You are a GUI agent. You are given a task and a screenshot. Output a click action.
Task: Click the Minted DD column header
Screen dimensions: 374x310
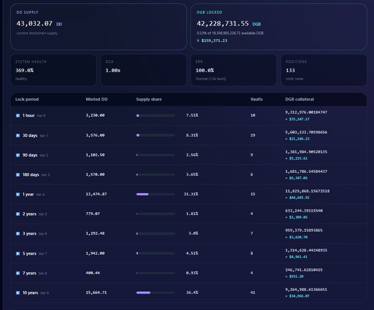(97, 99)
